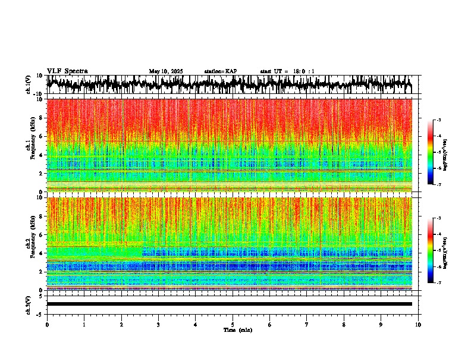Viewport: 471px width, 364px height.
Task: Click the "-3" tick on ch.1 colorbar
Action: [x=438, y=120]
